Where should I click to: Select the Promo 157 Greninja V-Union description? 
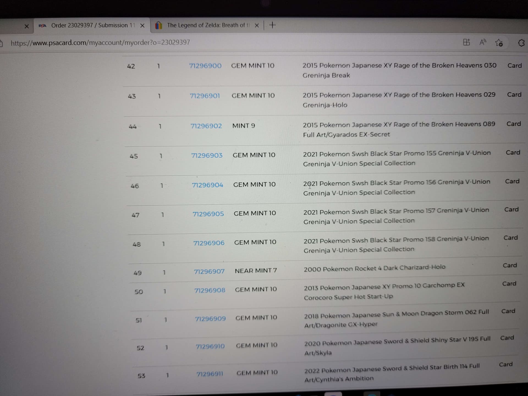tap(396, 216)
